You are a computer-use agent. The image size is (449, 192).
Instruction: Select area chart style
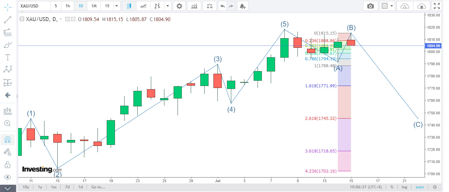point(143,6)
